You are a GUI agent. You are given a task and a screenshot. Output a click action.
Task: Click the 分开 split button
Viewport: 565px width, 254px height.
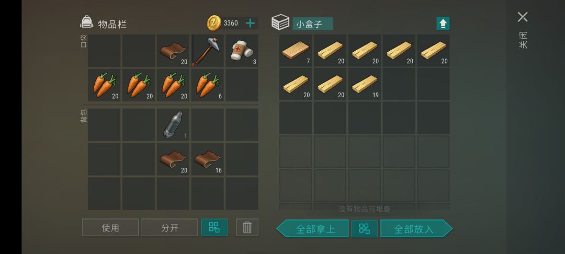click(x=169, y=227)
